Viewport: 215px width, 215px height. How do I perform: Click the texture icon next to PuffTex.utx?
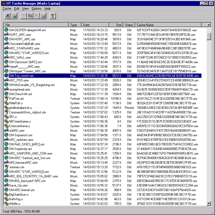click(7, 98)
